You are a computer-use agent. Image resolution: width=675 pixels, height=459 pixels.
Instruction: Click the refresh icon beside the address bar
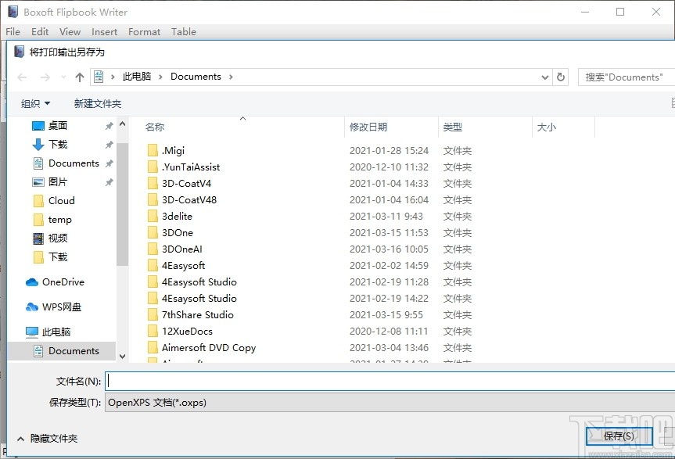(562, 76)
